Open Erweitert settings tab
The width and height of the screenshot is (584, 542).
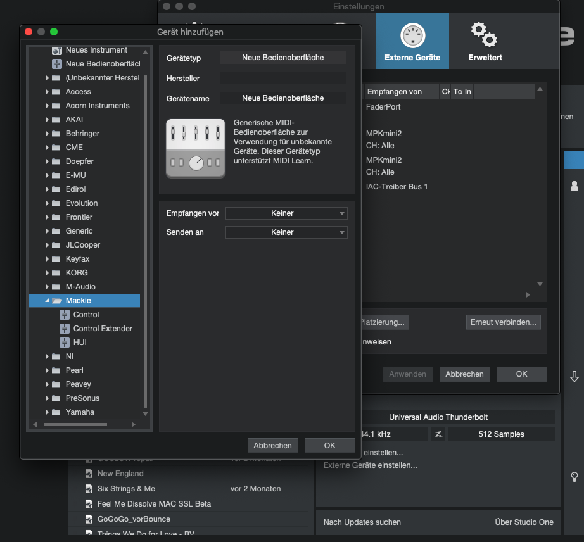[x=485, y=41]
